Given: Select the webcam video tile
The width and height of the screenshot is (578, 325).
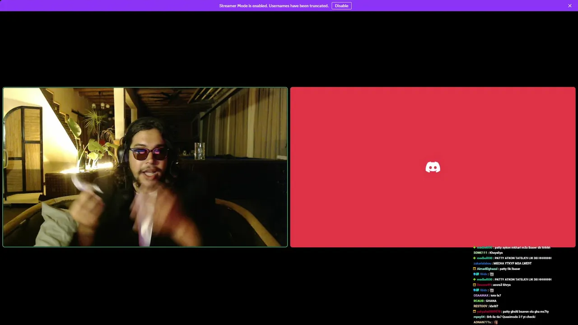Looking at the screenshot, I should 145,167.
